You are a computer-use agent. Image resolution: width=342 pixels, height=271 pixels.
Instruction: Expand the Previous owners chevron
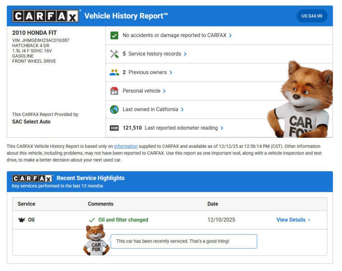[x=171, y=72]
